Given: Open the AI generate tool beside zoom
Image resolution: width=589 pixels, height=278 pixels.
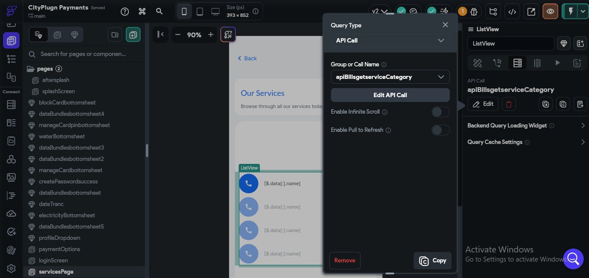Looking at the screenshot, I should [228, 35].
